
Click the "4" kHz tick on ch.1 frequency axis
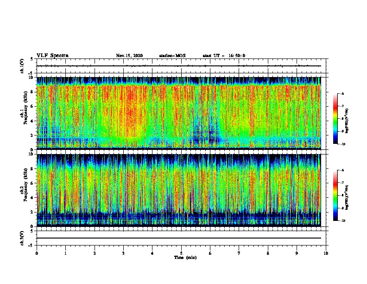coord(32,121)
